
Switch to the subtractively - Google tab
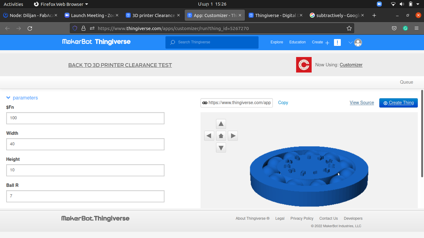(x=337, y=15)
